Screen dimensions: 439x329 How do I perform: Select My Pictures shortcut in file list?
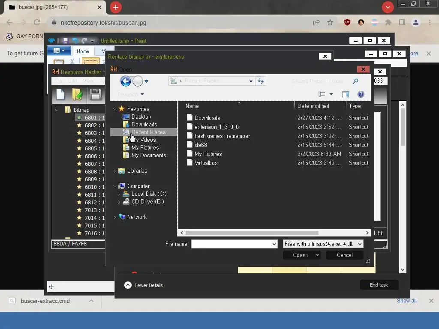(x=208, y=154)
